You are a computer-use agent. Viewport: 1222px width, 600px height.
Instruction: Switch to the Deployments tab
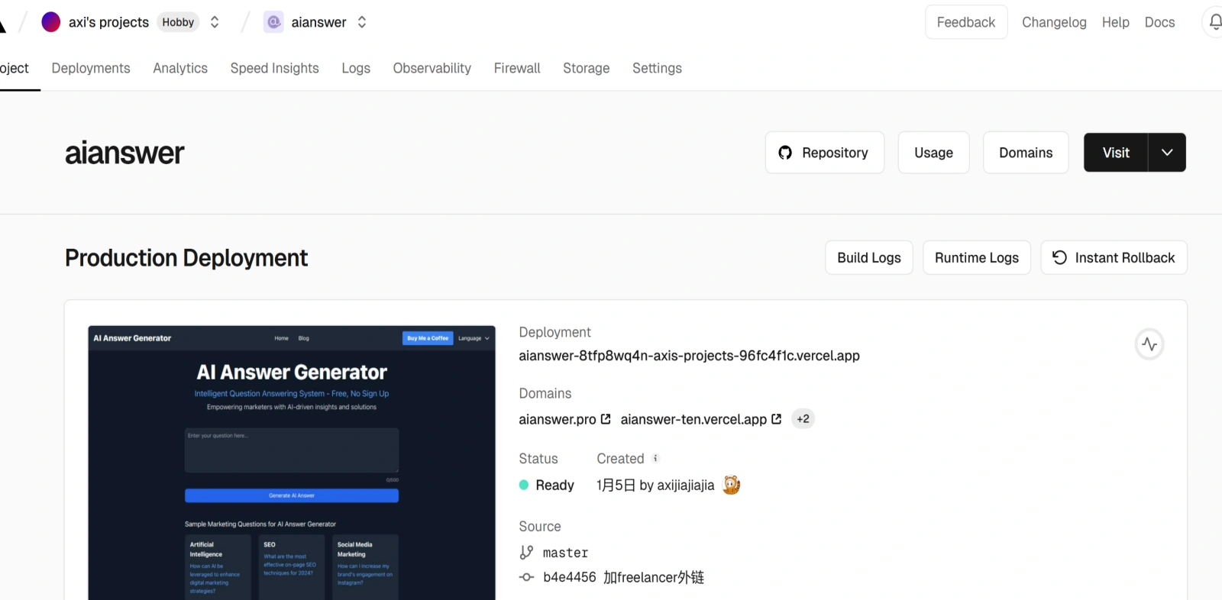point(91,68)
